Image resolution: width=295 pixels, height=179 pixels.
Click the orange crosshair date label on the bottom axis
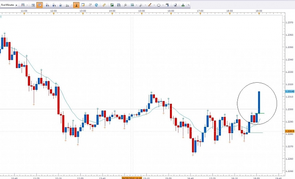(x=132, y=178)
